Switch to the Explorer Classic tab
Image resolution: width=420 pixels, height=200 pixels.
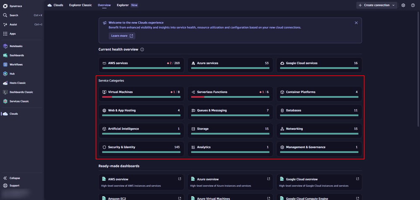pos(80,5)
